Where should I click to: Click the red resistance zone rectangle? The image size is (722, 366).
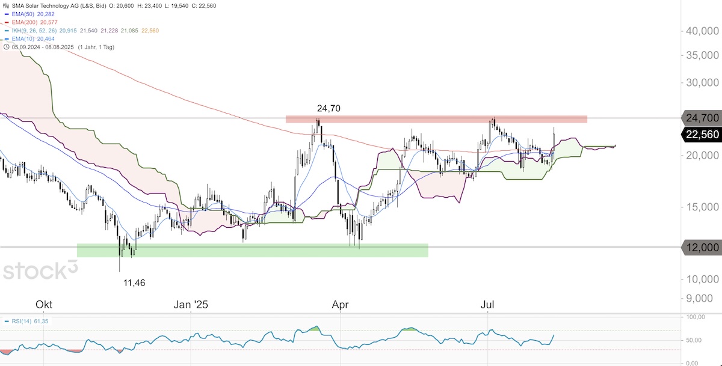[x=436, y=119]
